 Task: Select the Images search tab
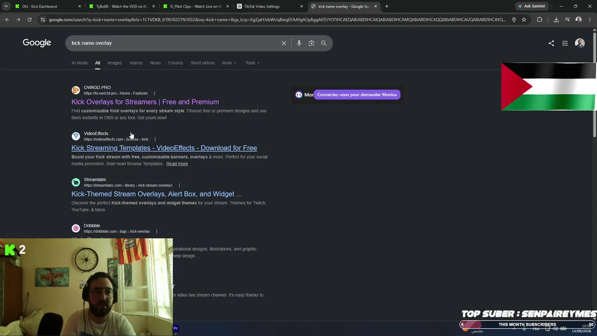(x=114, y=63)
